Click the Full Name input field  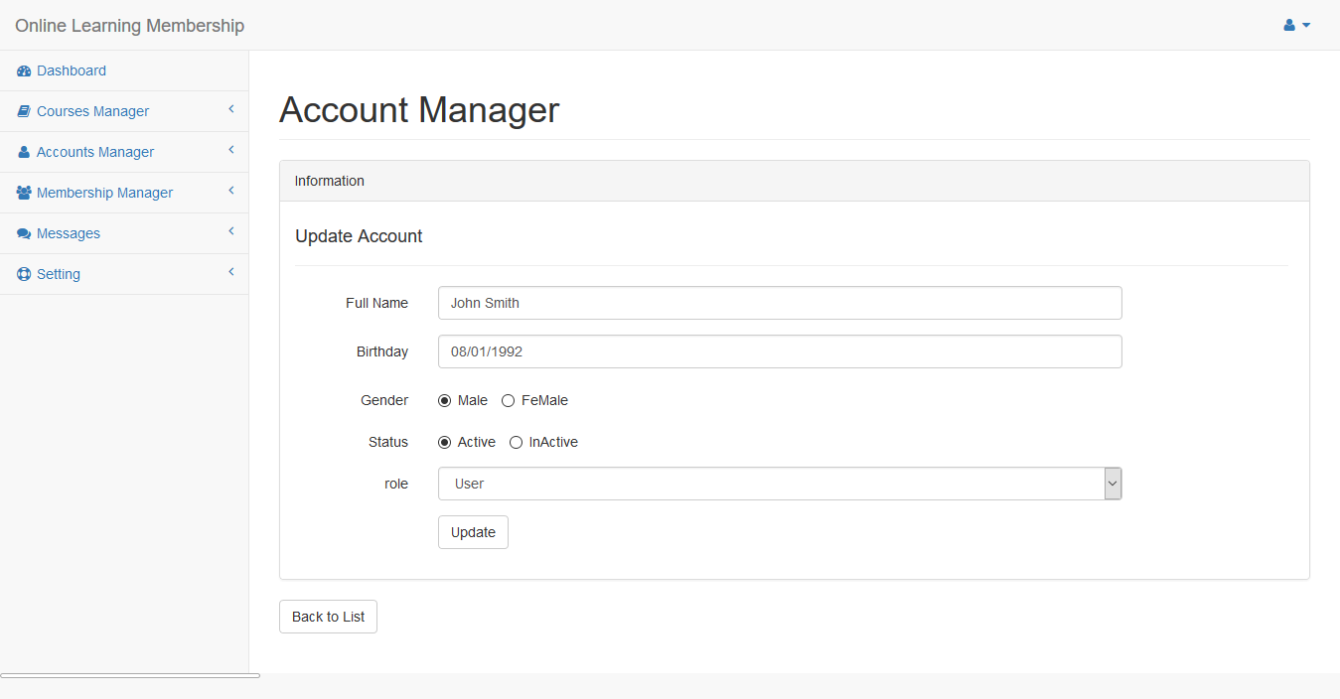coord(779,303)
